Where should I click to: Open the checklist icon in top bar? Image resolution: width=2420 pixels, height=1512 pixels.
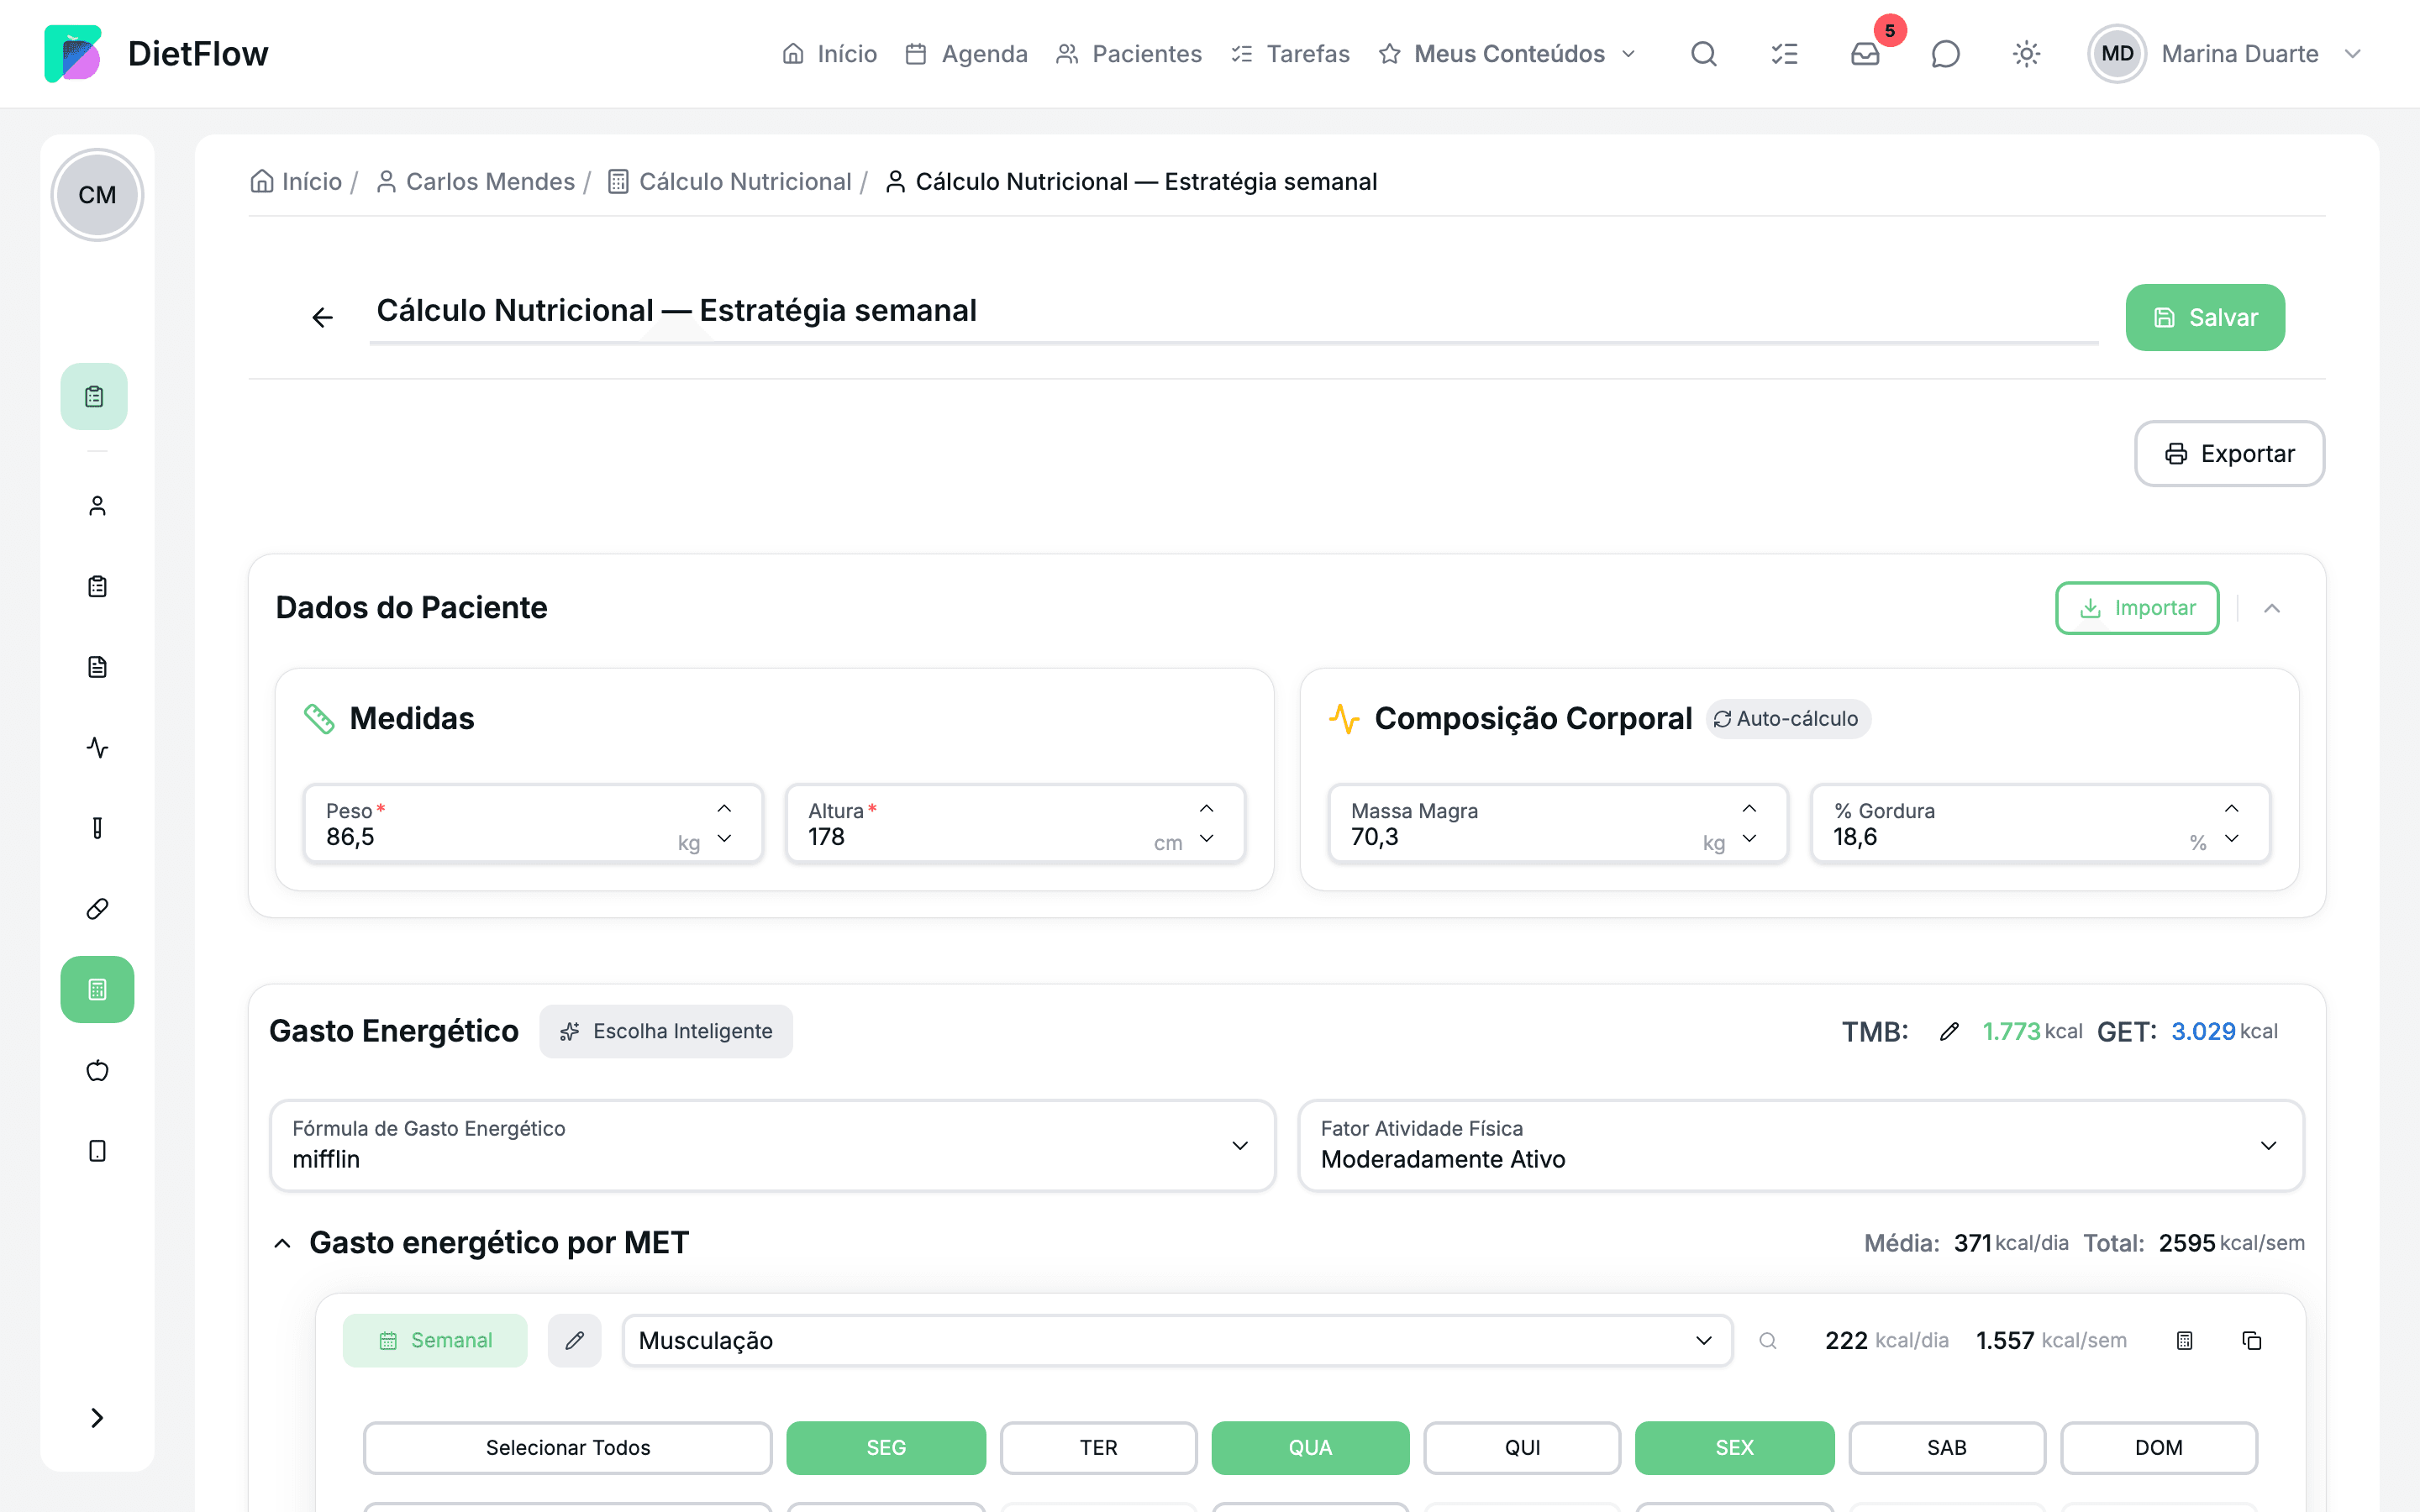1784,54
